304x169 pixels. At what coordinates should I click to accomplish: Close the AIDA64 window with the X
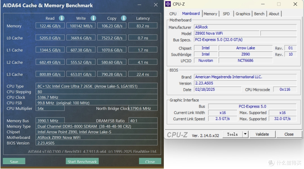(156, 5)
